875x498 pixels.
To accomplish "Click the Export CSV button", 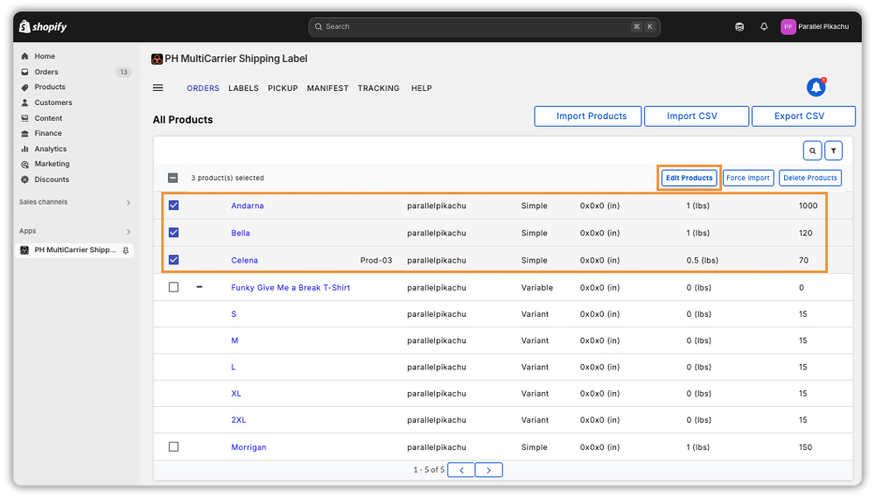I will point(803,116).
